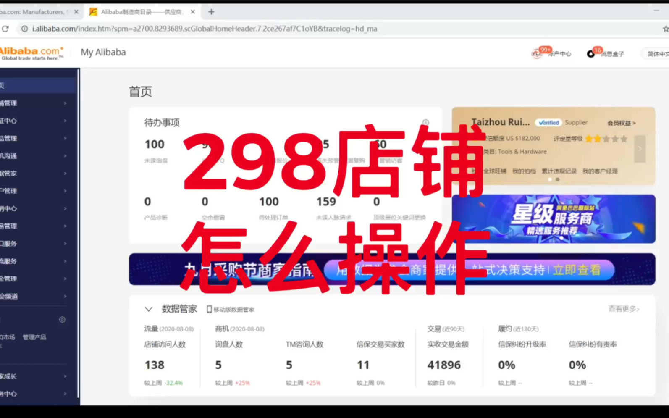Viewport: 669px width, 418px height.
Task: Open 累计违规记录 link
Action: 559,171
